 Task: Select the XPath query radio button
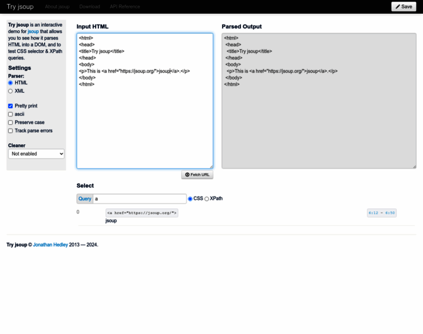point(206,199)
